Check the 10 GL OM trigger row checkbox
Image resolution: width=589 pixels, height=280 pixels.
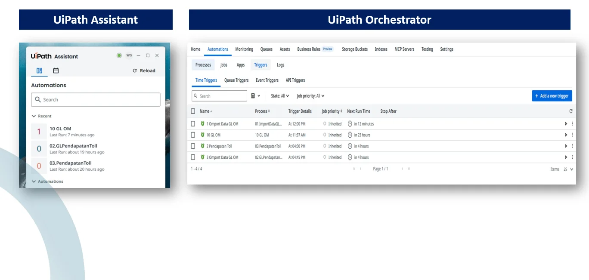193,135
